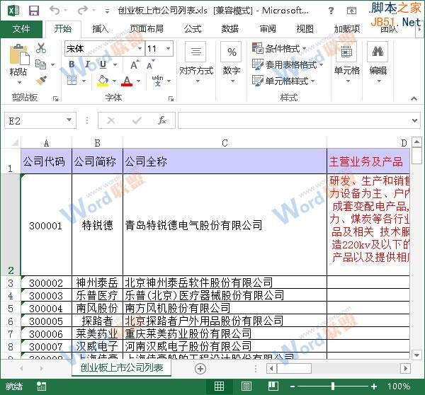This screenshot has height=395, width=425.
Task: Toggle Bold formatting
Action: (72, 64)
